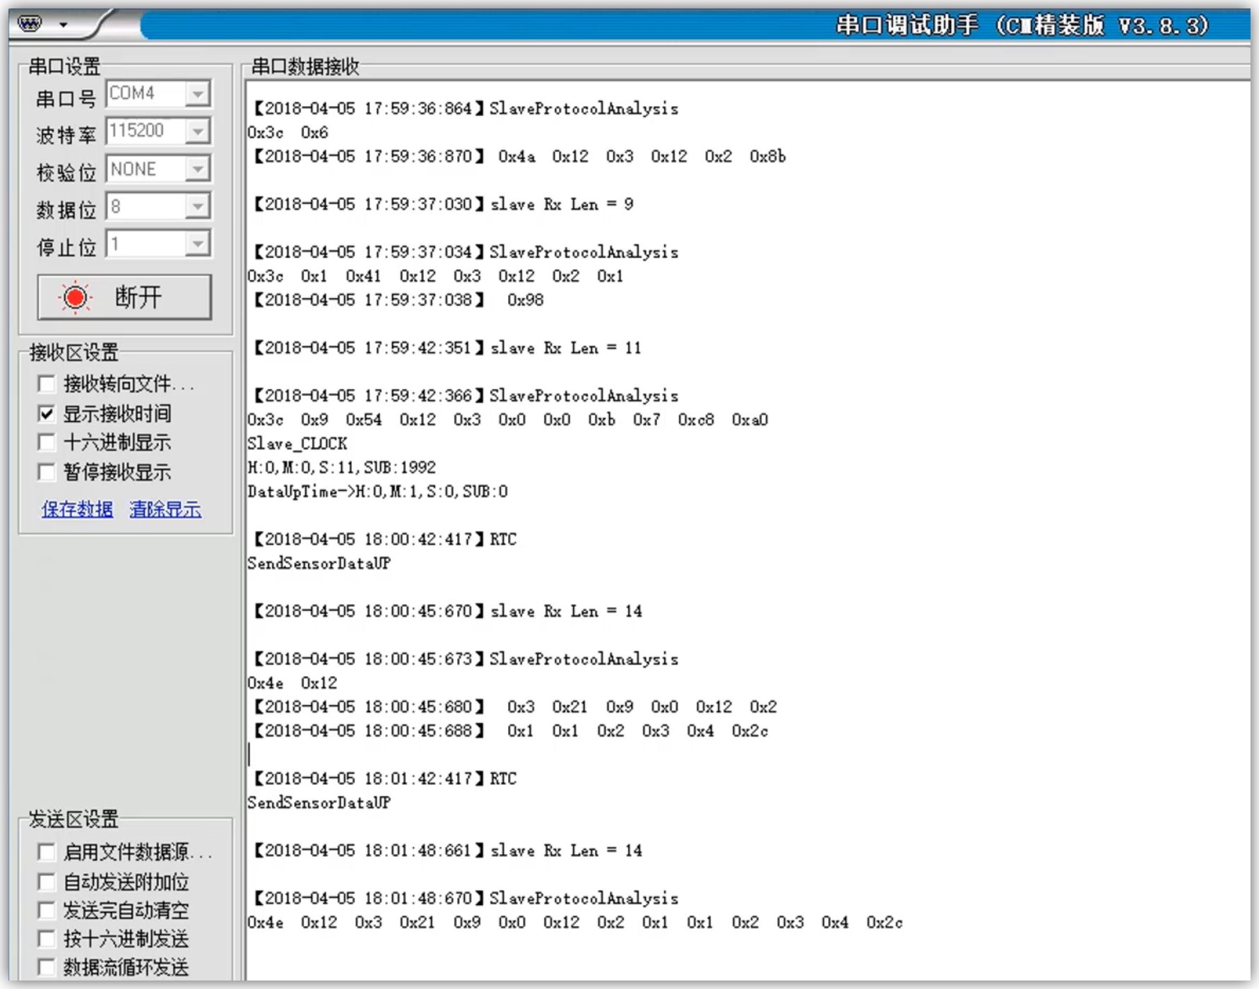Click the 保存数据 link
The width and height of the screenshot is (1259, 989).
77,509
